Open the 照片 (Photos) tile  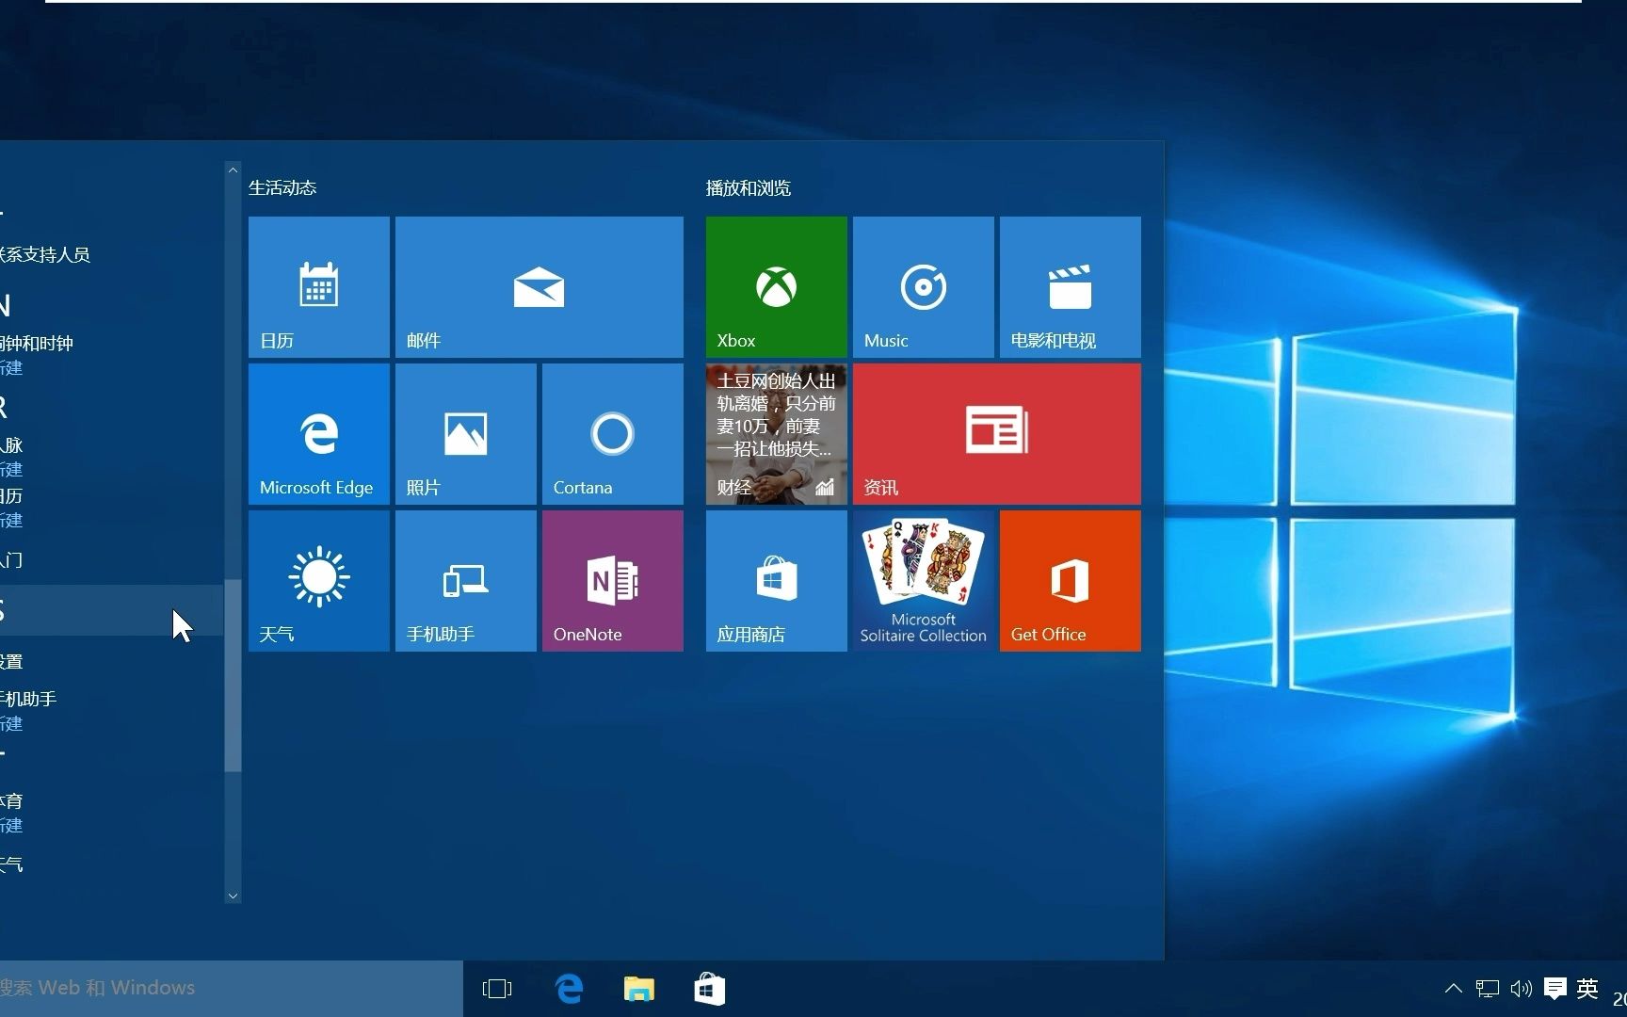464,433
